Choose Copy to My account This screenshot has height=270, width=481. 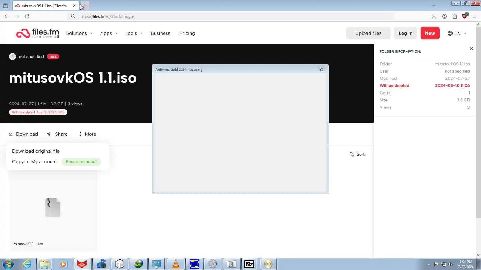pyautogui.click(x=34, y=161)
